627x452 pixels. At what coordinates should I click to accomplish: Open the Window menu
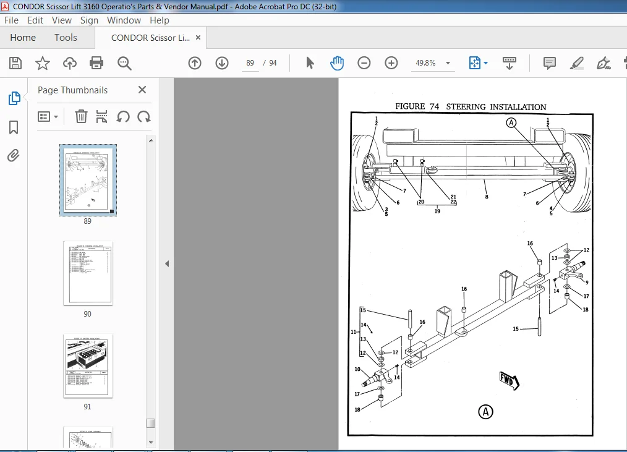tap(124, 20)
